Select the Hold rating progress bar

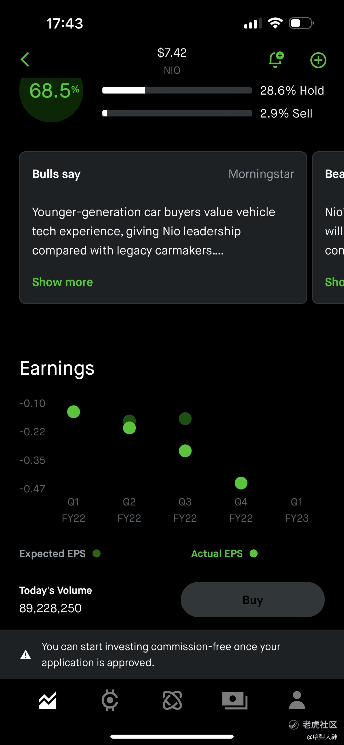click(x=177, y=91)
